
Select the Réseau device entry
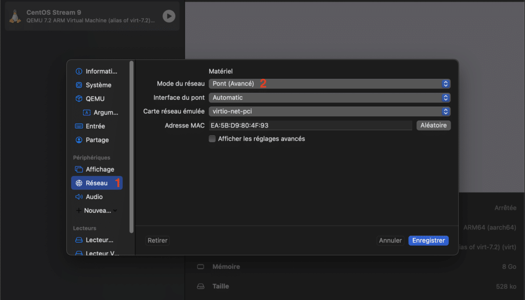pyautogui.click(x=97, y=183)
